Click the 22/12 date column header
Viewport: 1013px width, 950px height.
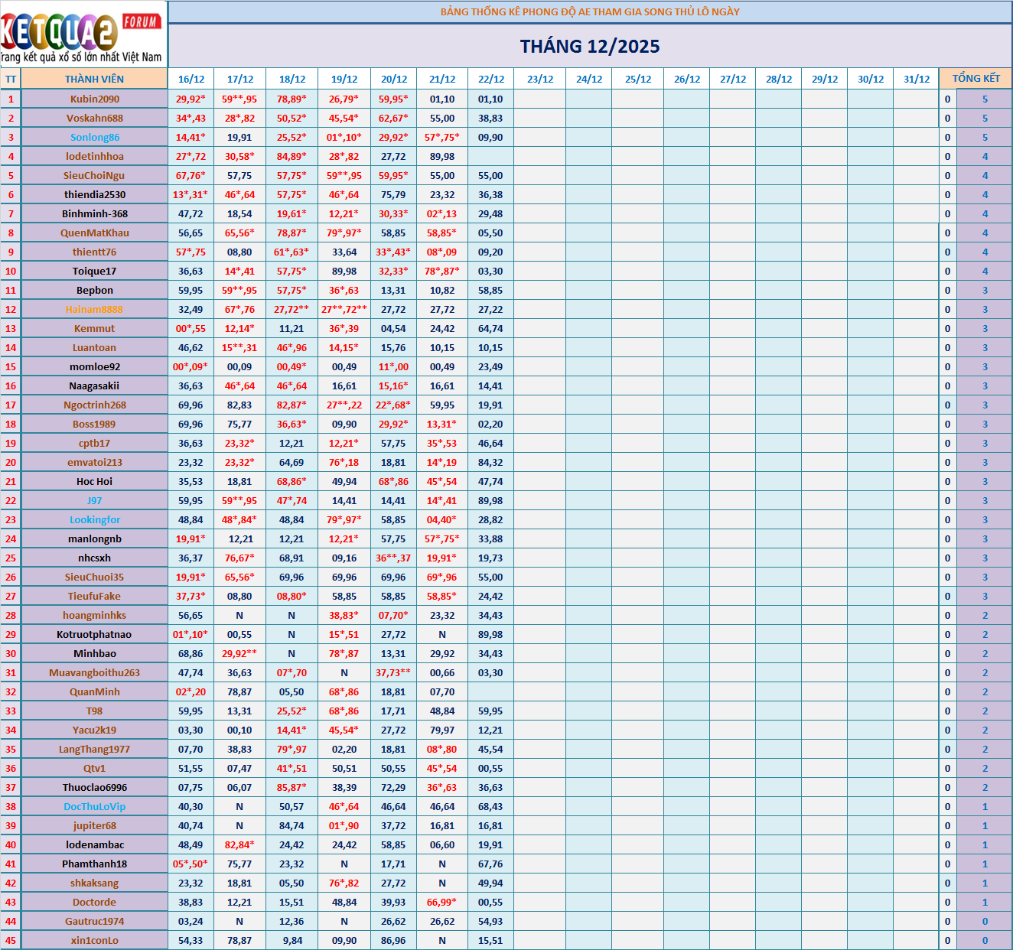491,79
